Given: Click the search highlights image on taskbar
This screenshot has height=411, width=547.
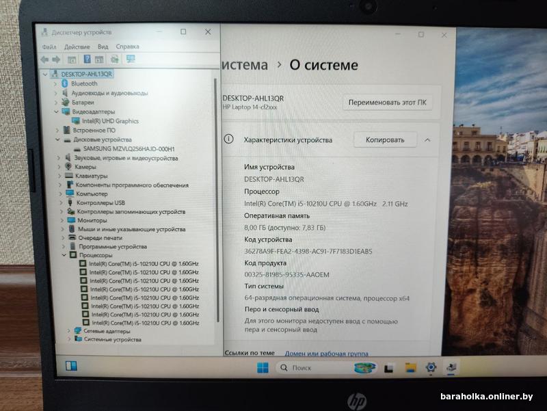Looking at the screenshot, I should click(364, 368).
